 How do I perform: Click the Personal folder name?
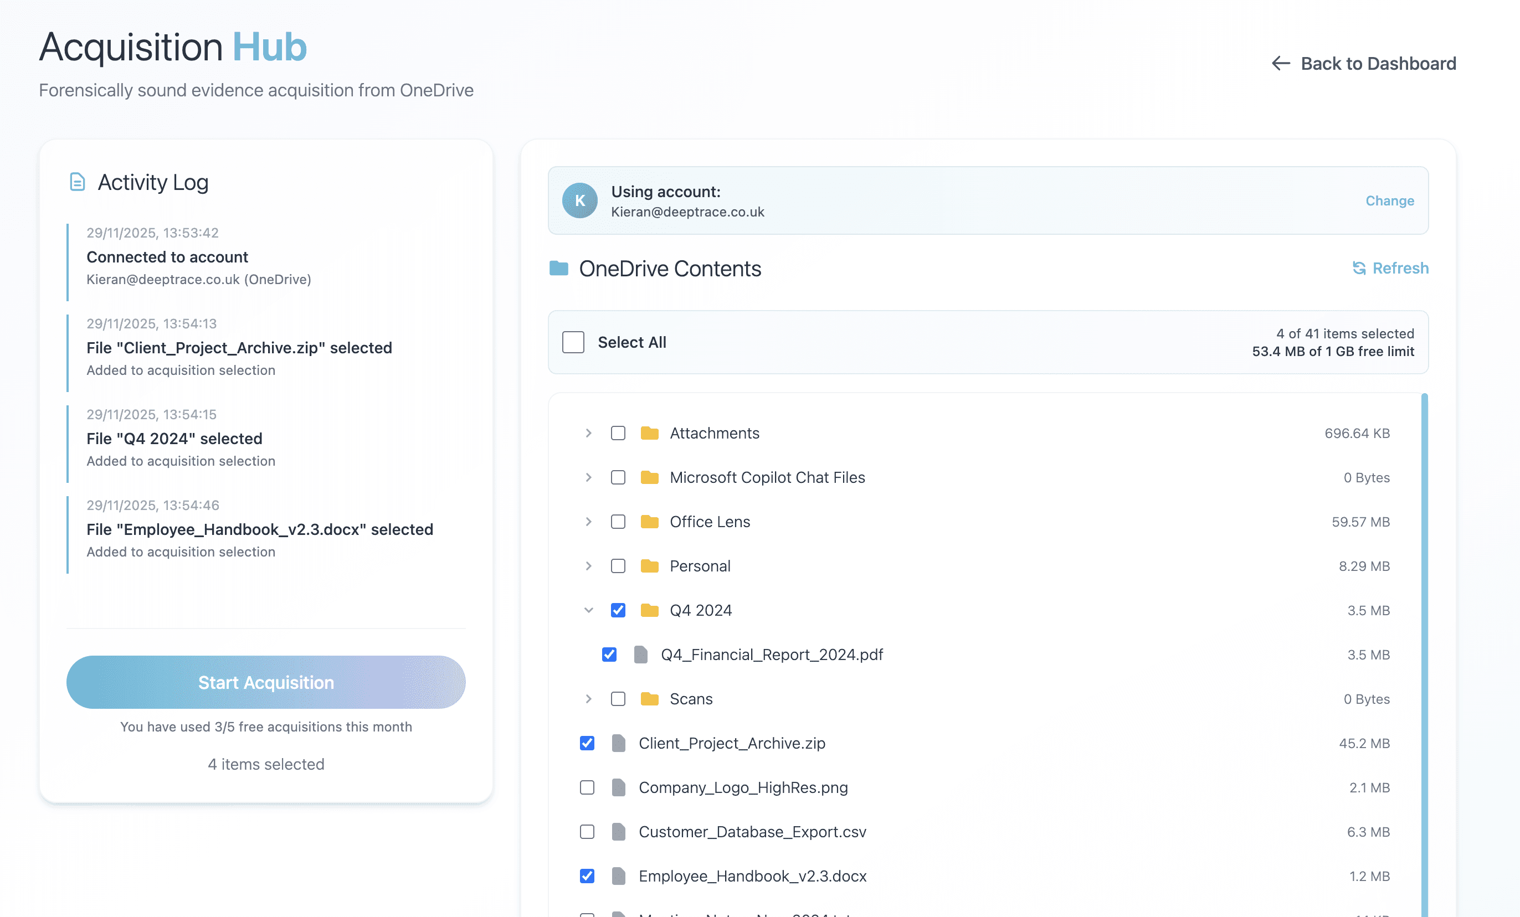pyautogui.click(x=700, y=566)
